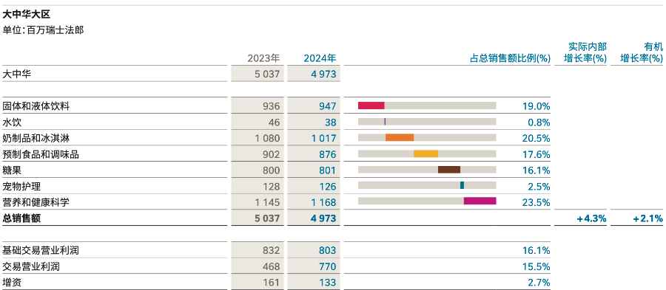Click the thin purple bar for 水饮
666x290 pixels.
(385, 122)
